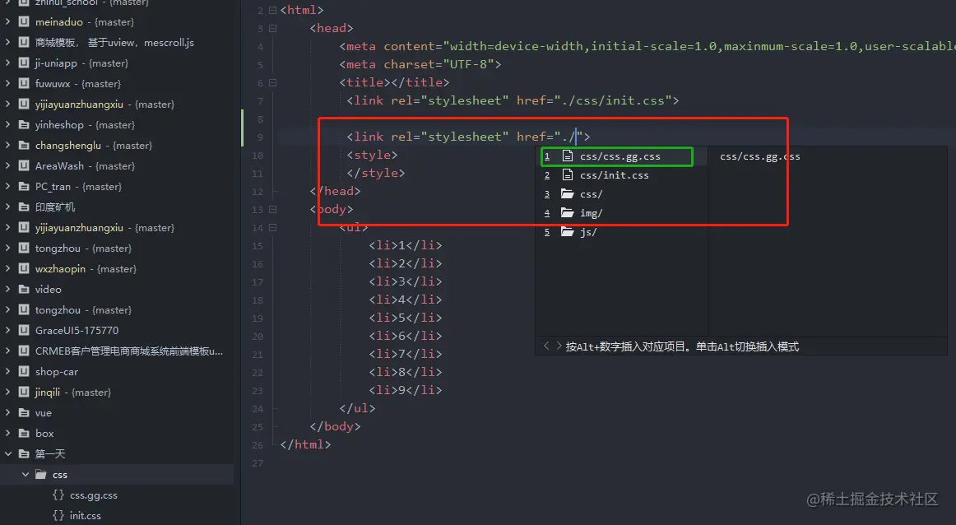Image resolution: width=956 pixels, height=525 pixels.
Task: Click the 印度矿机 folder icon
Action: [24, 207]
